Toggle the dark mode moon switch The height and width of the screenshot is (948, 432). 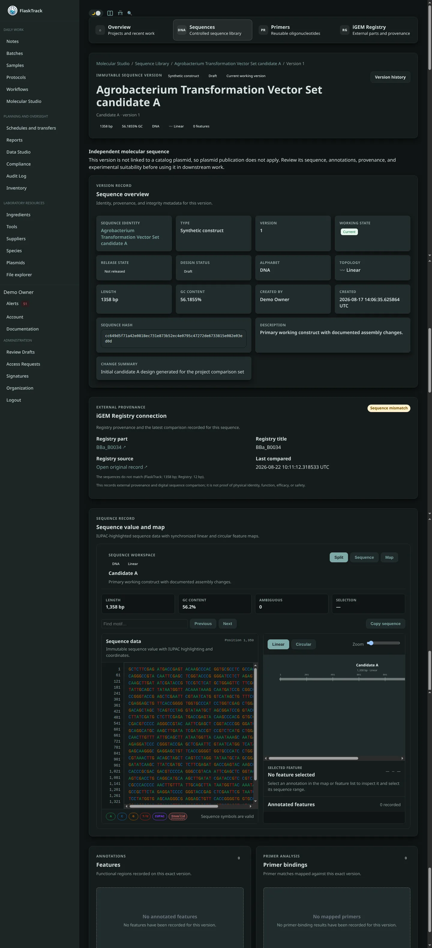(x=96, y=13)
